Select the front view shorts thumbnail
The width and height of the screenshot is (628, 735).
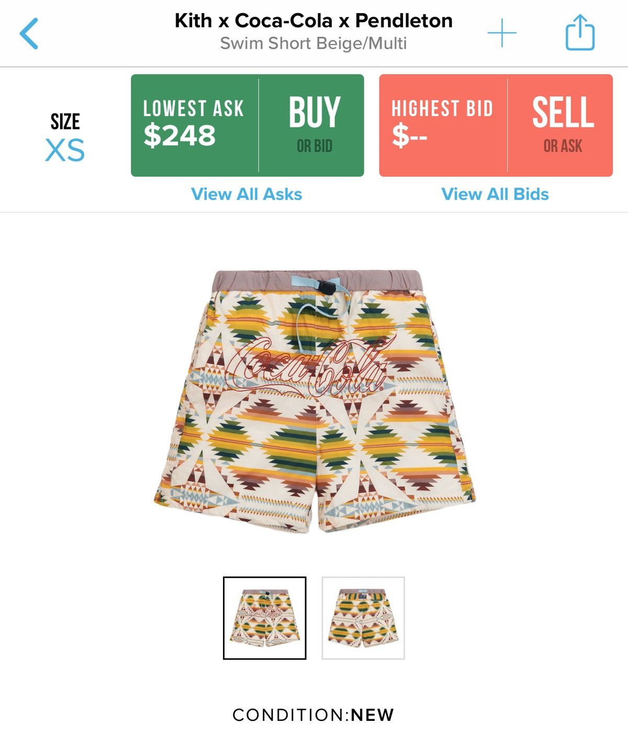265,618
